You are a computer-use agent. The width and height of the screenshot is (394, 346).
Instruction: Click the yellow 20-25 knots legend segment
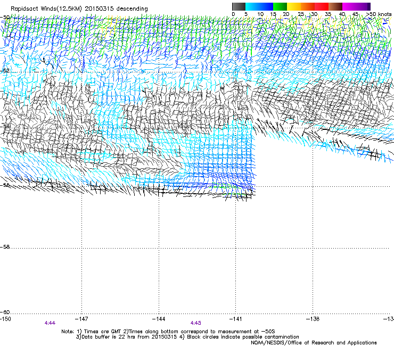point(294,6)
